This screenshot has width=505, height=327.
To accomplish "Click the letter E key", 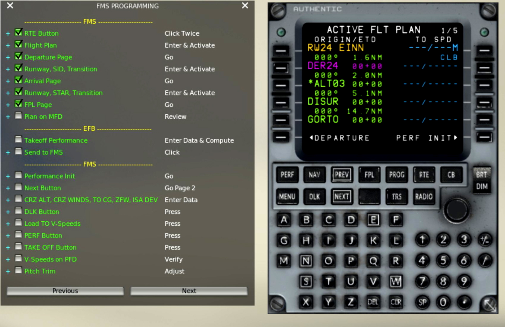I will 373,220.
